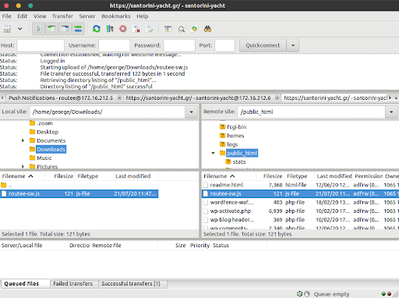The height and width of the screenshot is (298, 399).
Task: Toggle local directory tree display
Action: coord(51,29)
